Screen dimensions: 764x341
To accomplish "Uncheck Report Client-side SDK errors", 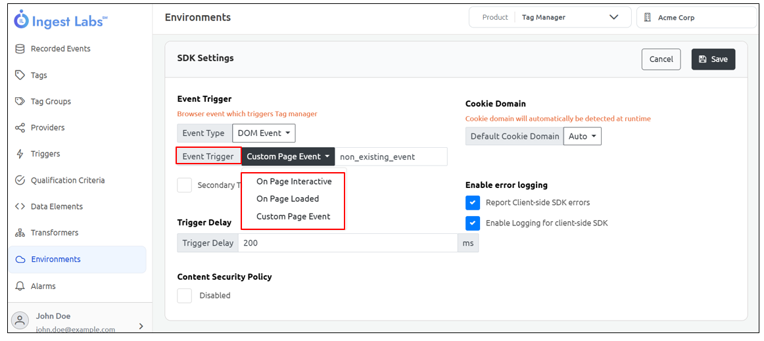I will click(x=473, y=202).
